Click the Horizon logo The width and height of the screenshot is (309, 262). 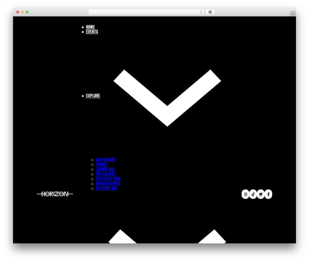point(55,194)
